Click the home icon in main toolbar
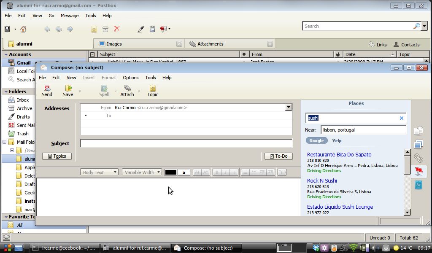The height and width of the screenshot is (253, 432). (23, 29)
